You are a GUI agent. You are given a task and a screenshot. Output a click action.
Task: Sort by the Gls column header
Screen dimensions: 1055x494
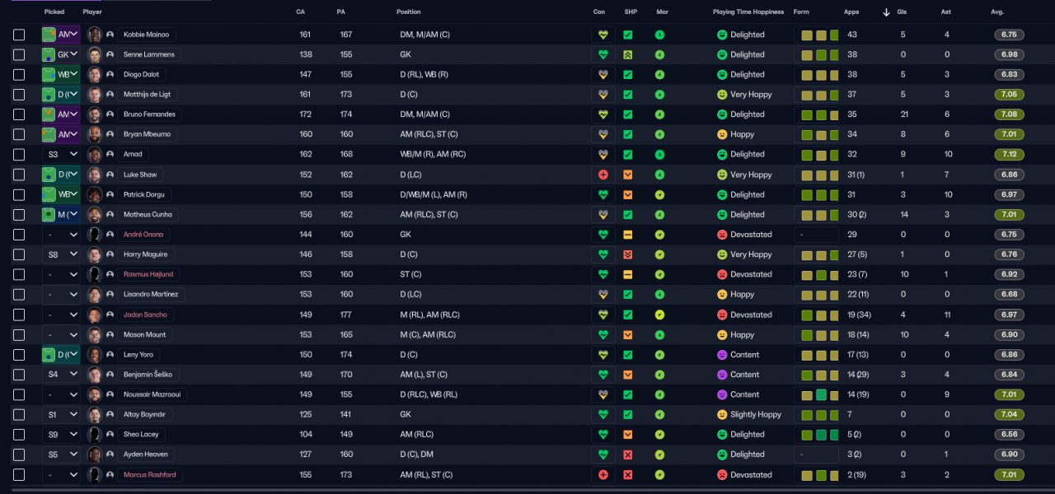point(901,12)
